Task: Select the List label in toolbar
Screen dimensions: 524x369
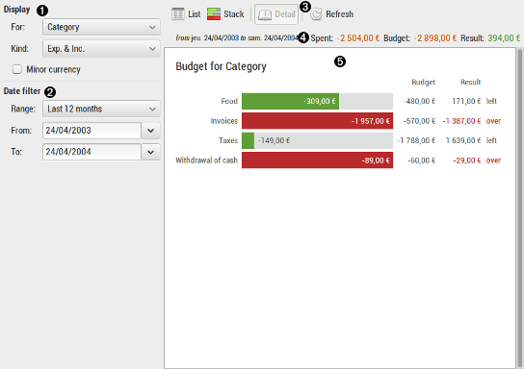Action: pyautogui.click(x=195, y=14)
